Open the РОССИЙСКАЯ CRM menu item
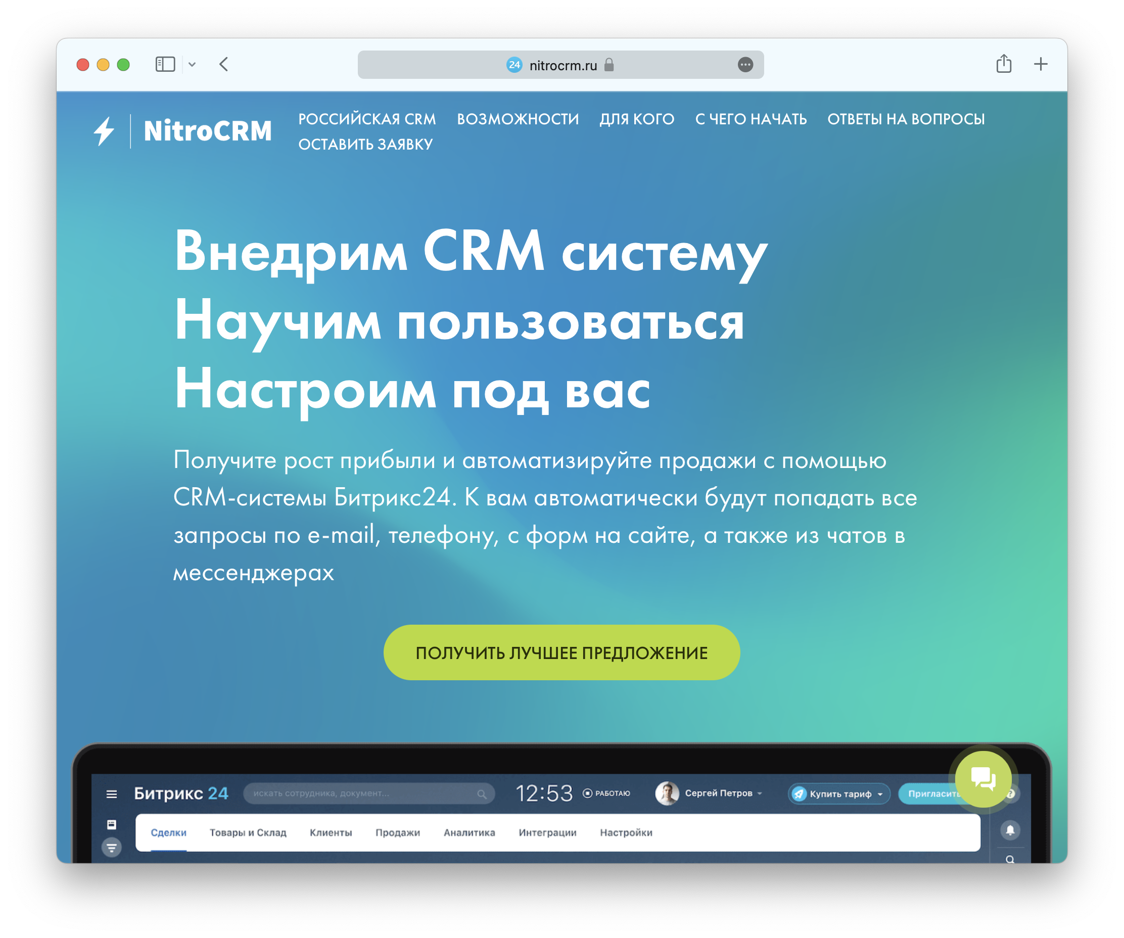The height and width of the screenshot is (938, 1124). (x=367, y=119)
